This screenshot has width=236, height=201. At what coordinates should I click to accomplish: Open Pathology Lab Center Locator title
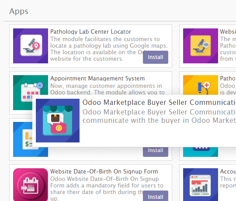(90, 32)
